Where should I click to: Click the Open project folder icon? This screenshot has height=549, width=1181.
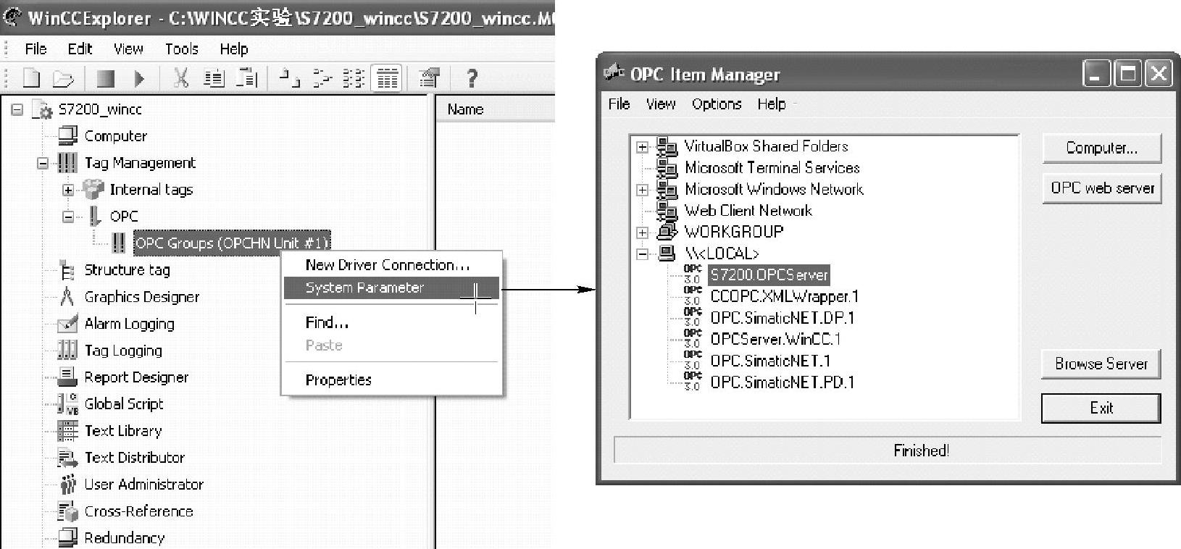(64, 78)
